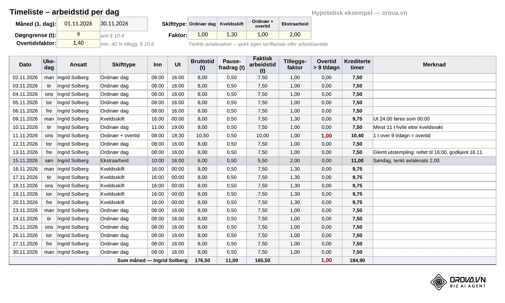Click the Kveldsskift cell on 16.11.2026

tap(124, 169)
